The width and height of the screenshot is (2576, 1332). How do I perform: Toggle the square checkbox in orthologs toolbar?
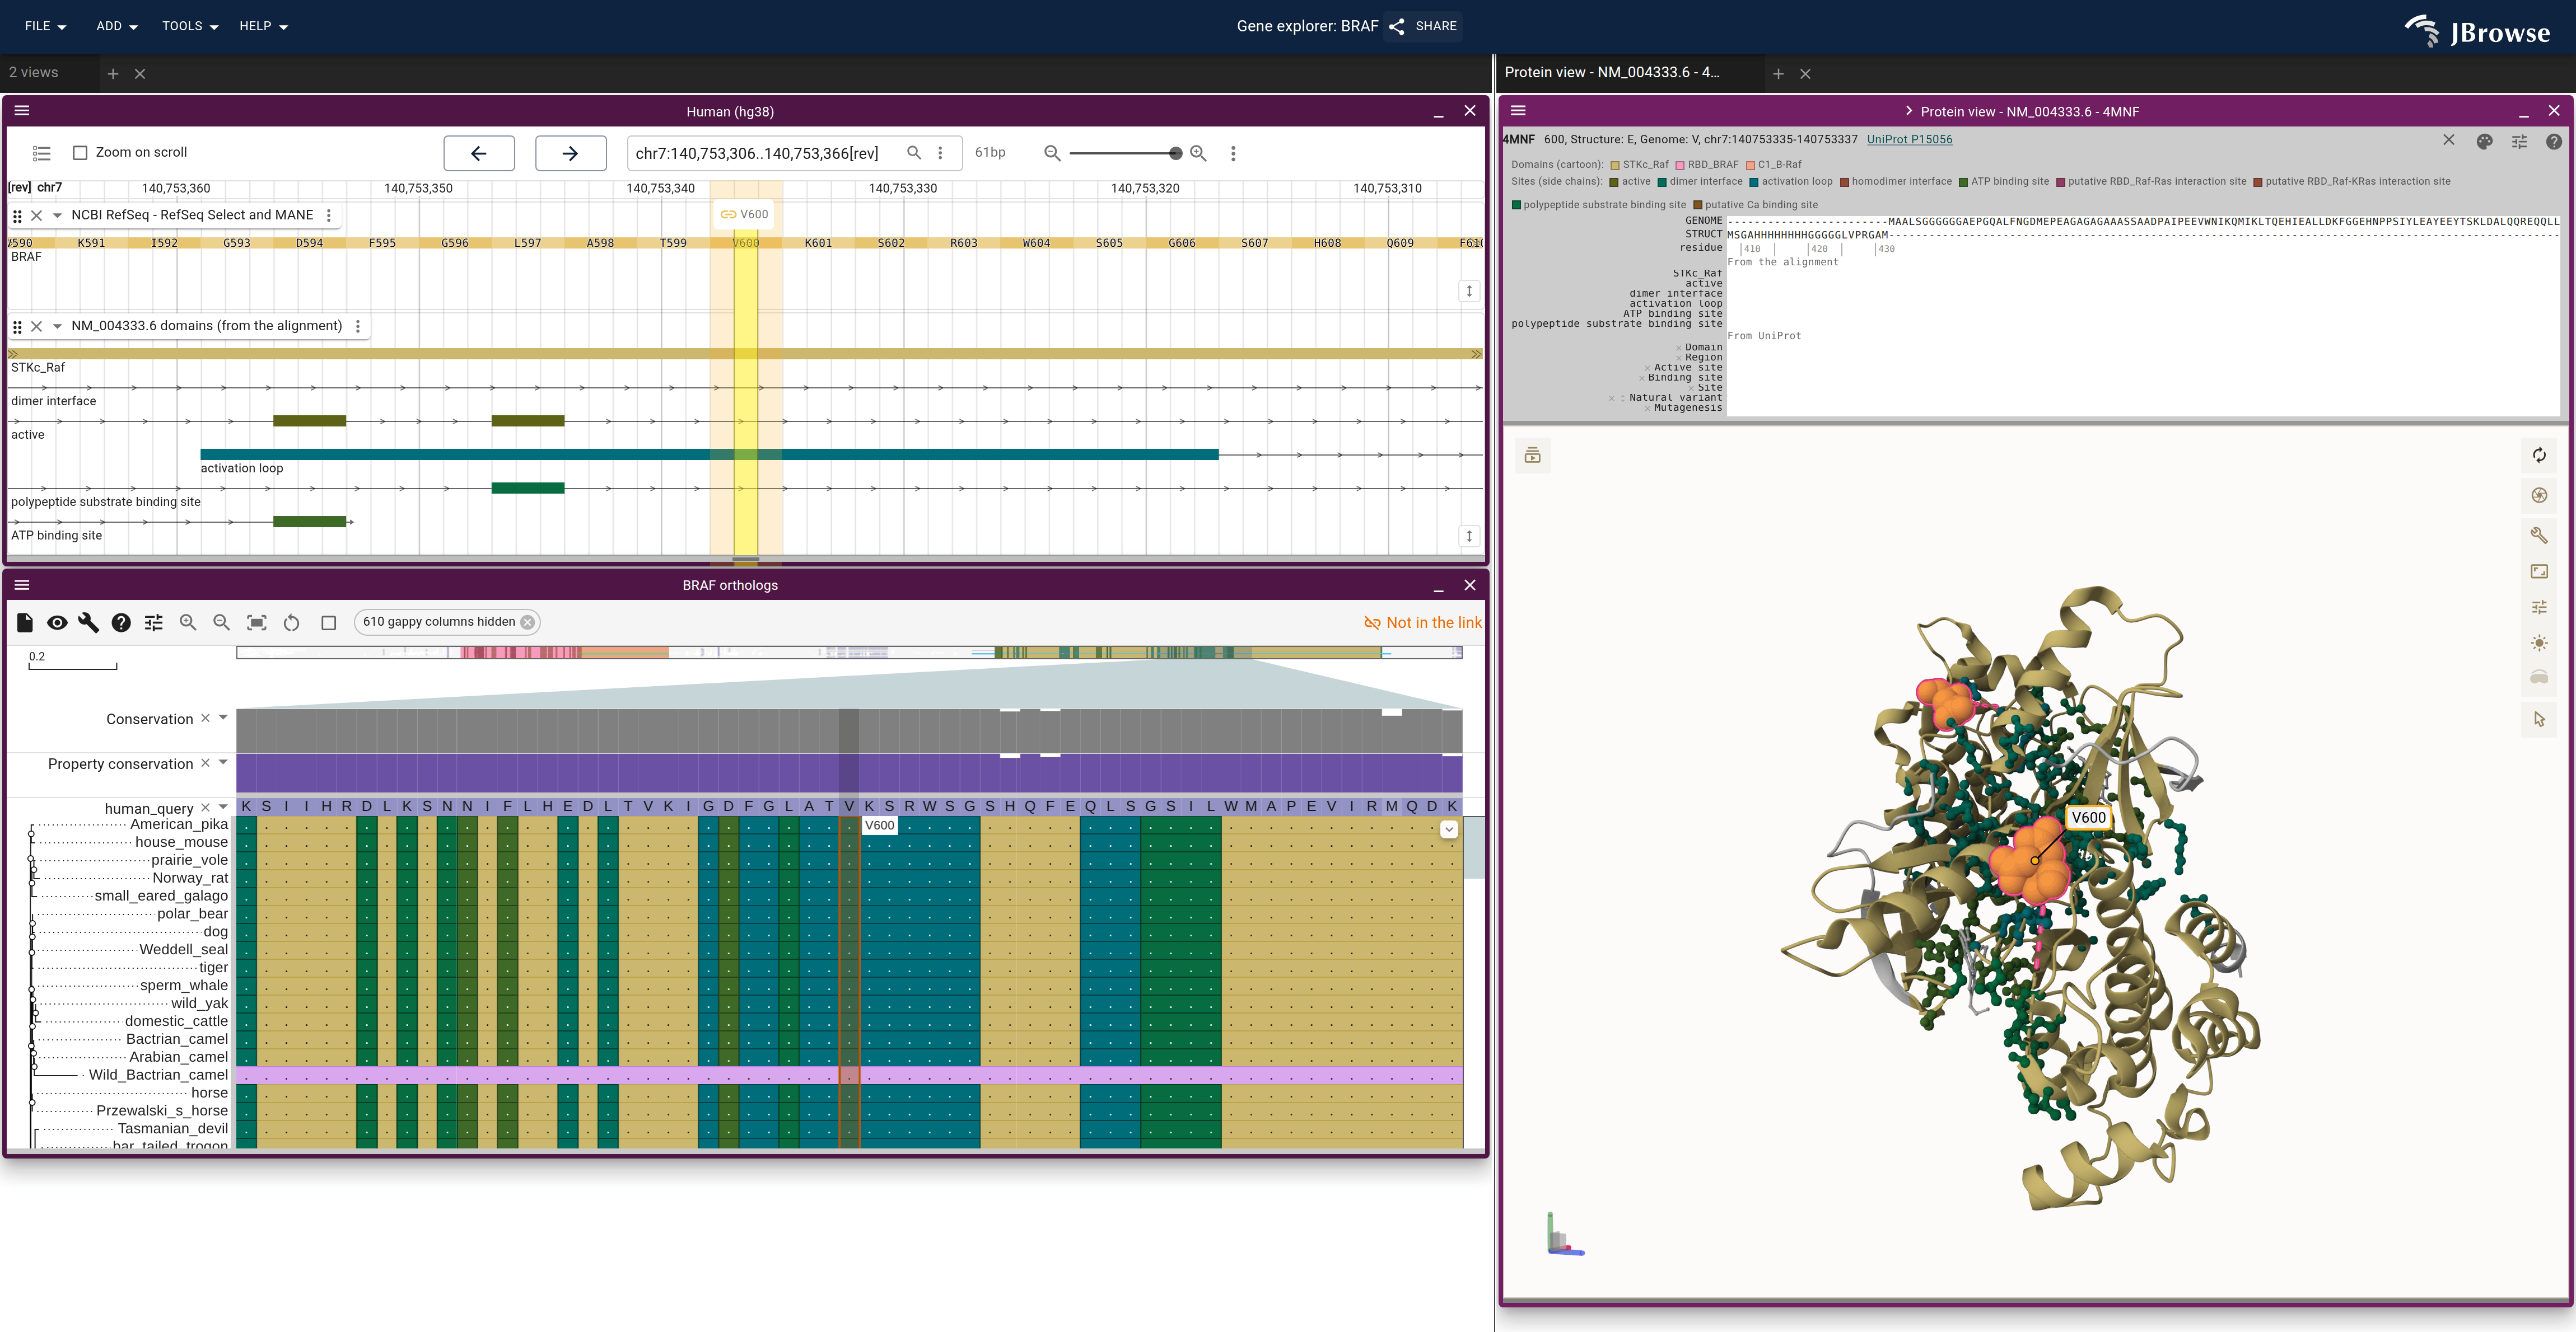click(328, 622)
